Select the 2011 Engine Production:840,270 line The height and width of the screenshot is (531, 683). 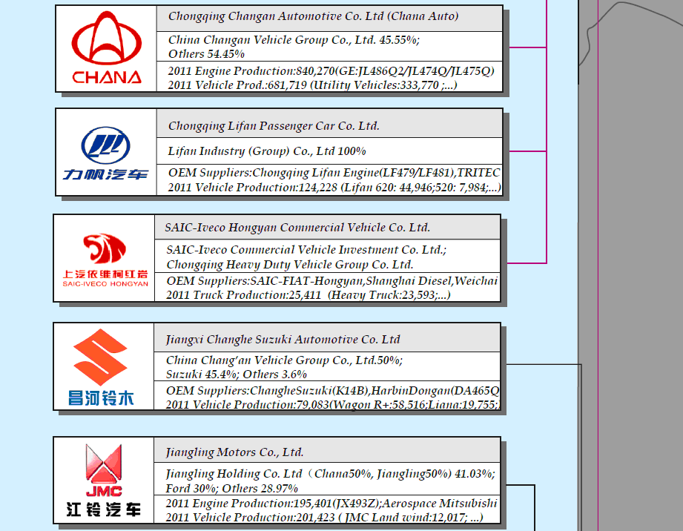[331, 70]
